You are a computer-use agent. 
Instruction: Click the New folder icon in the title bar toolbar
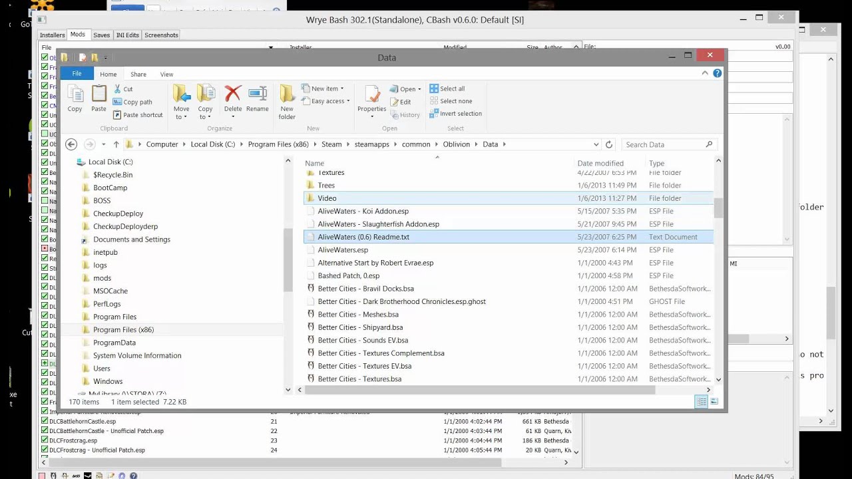95,58
